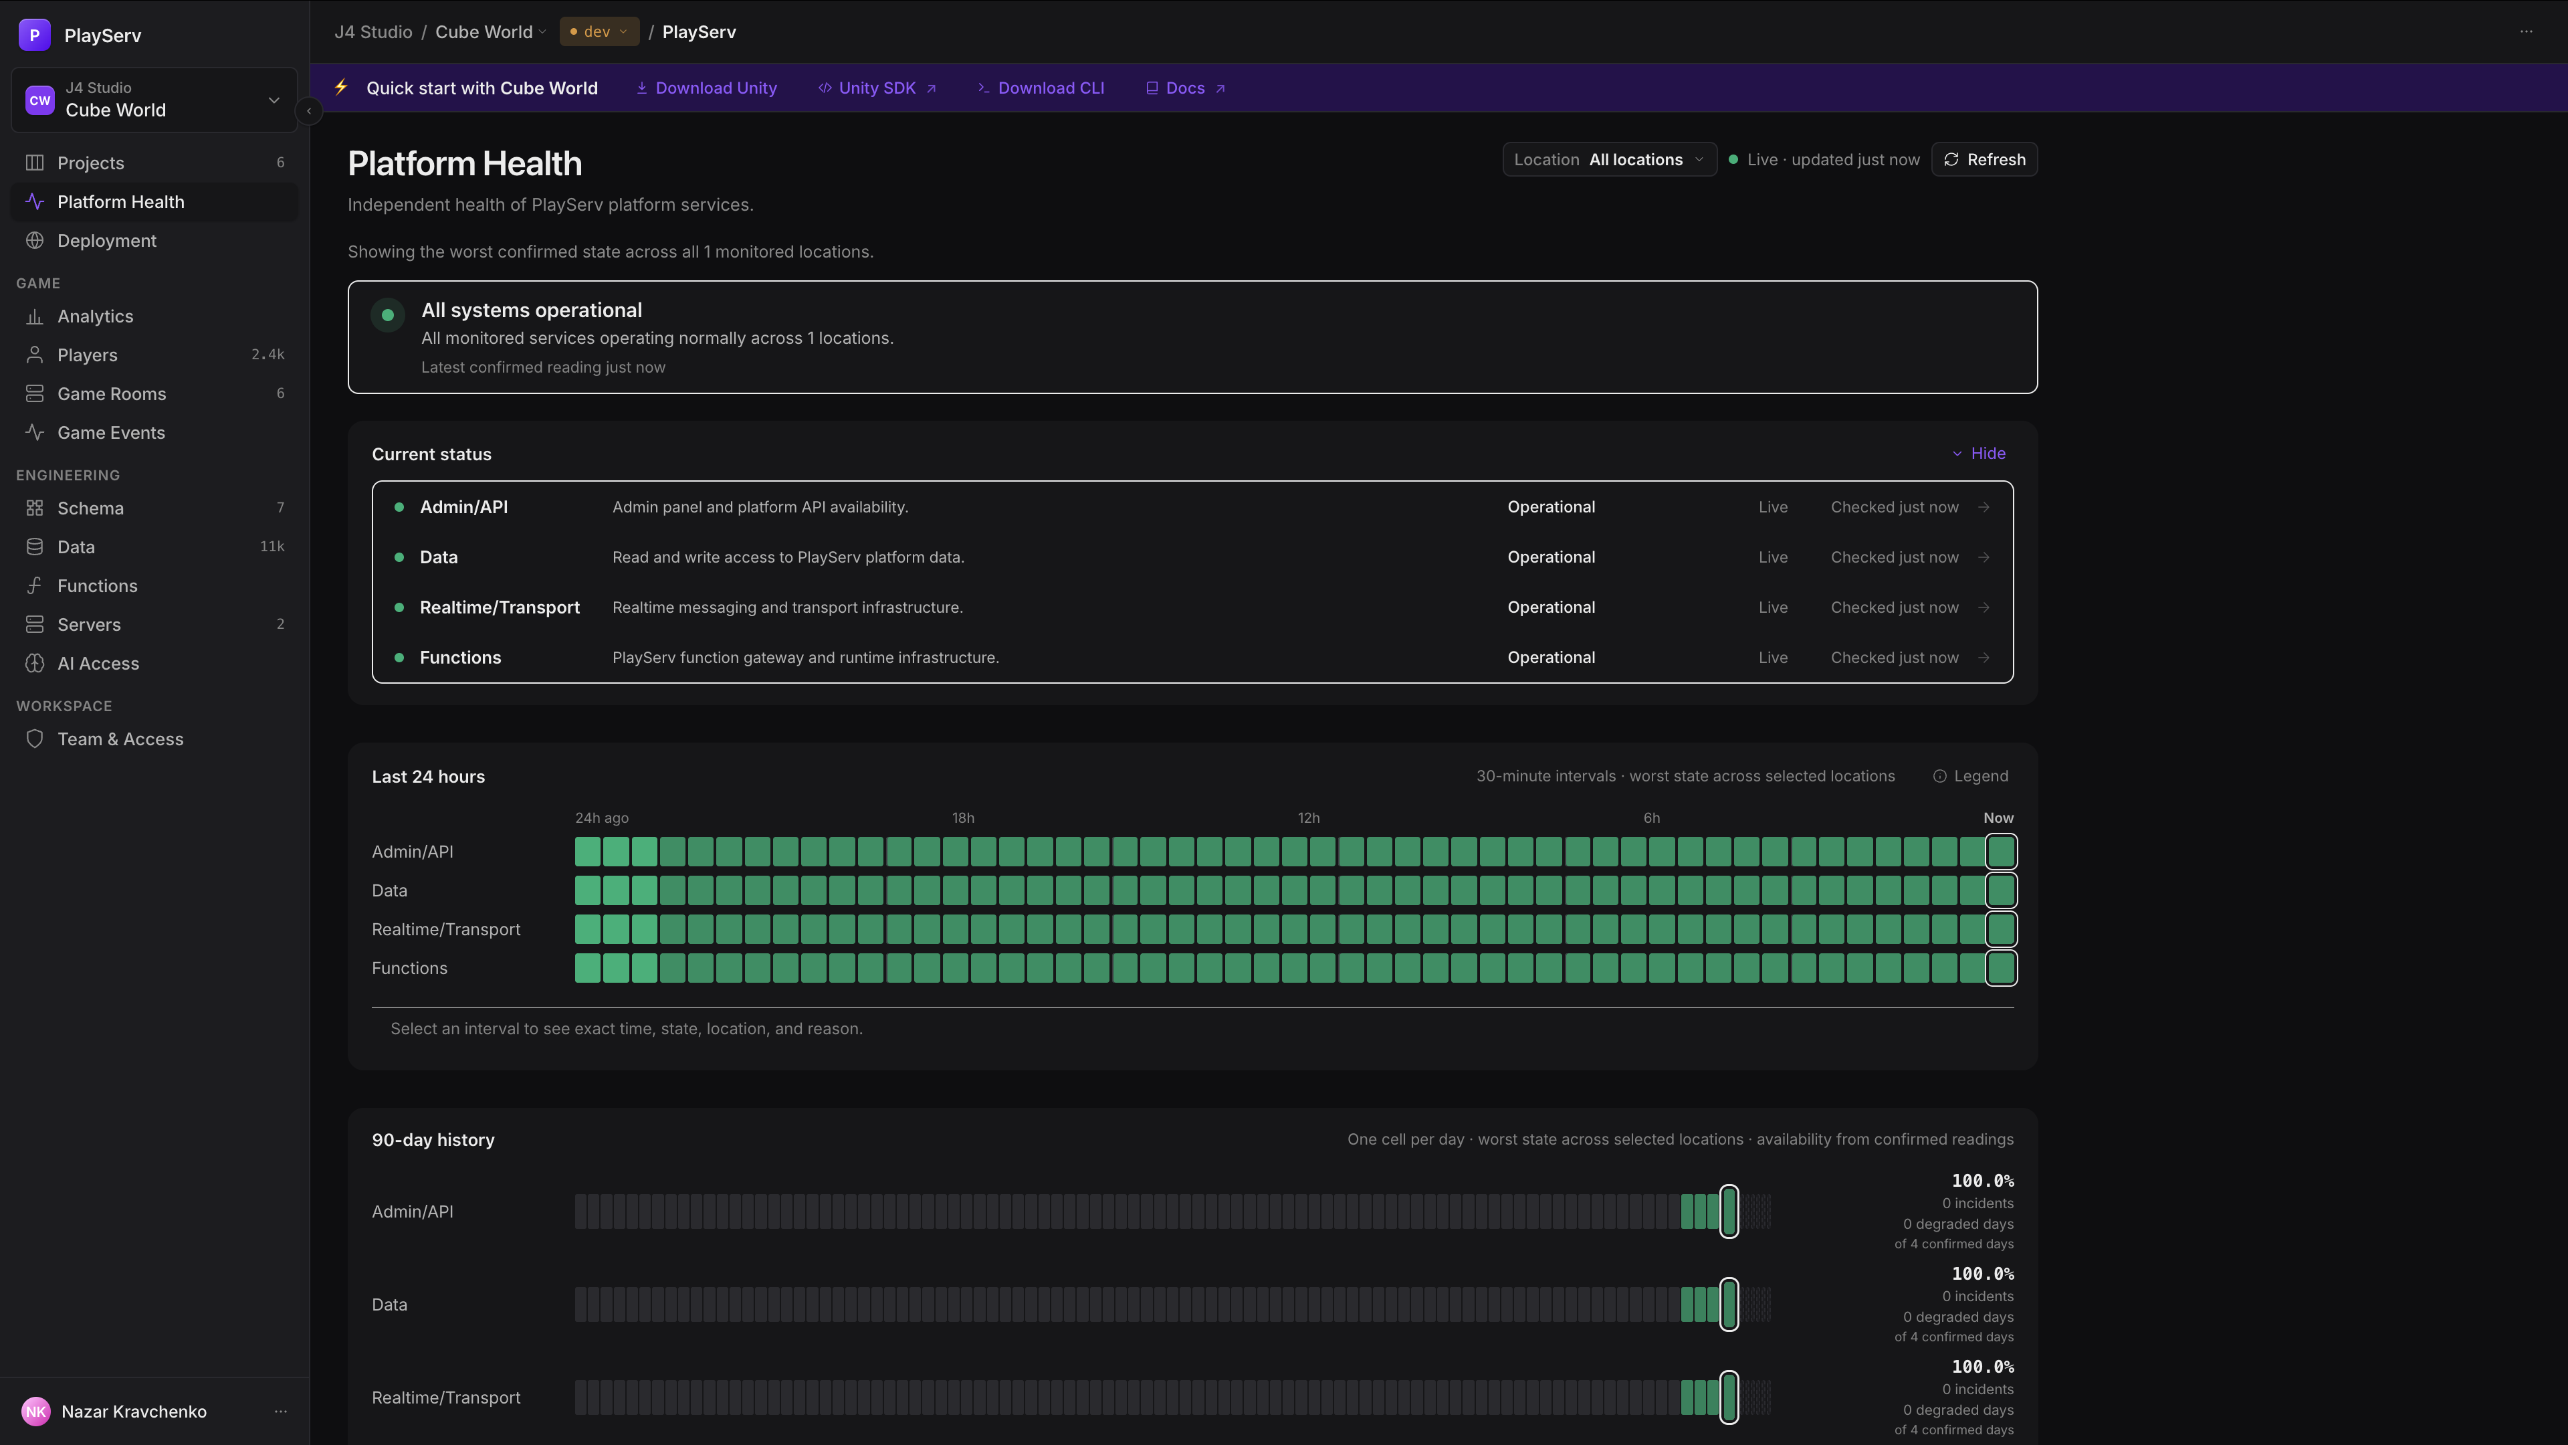Show the Legend for last 24 hours
The height and width of the screenshot is (1445, 2568).
(1971, 776)
